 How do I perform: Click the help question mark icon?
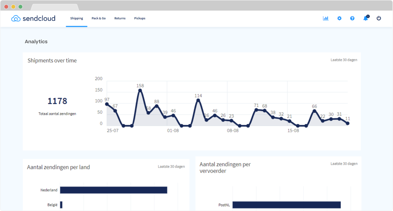coord(352,18)
